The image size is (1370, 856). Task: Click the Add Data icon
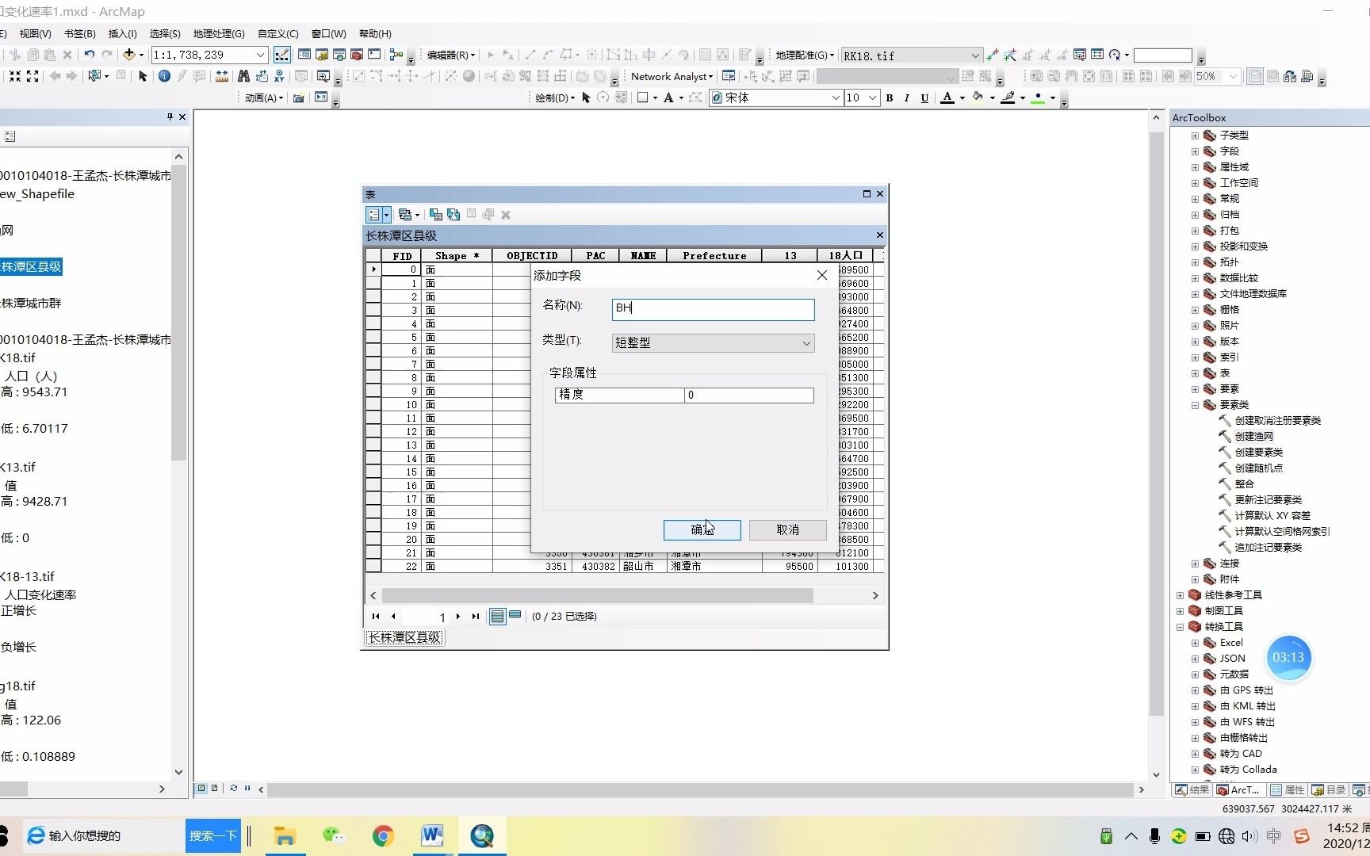129,55
